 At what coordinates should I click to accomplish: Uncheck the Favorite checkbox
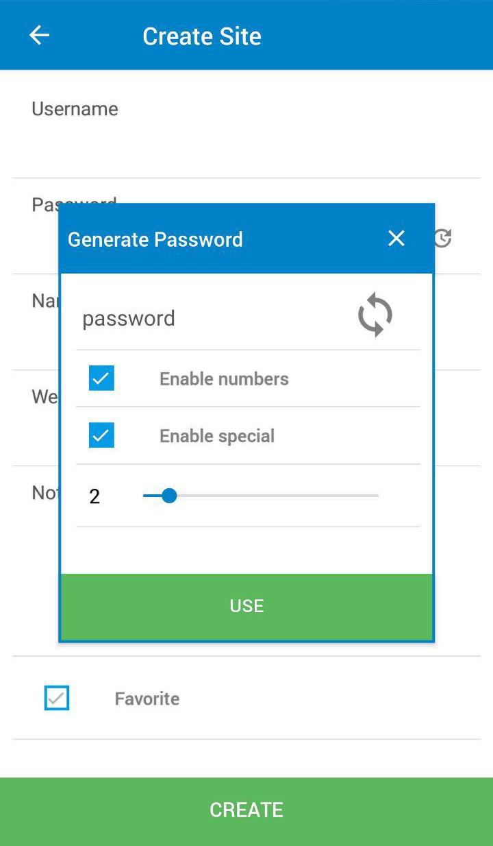57,698
